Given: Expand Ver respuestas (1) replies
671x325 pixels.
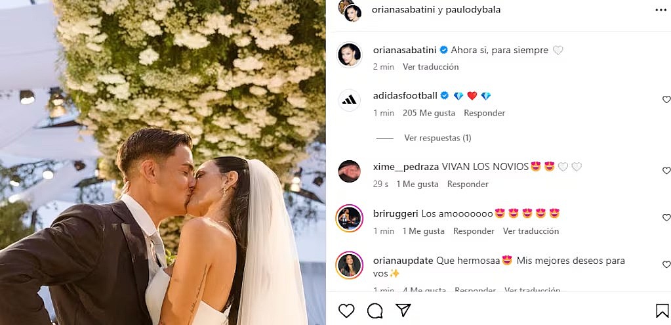Looking at the screenshot, I should (437, 138).
